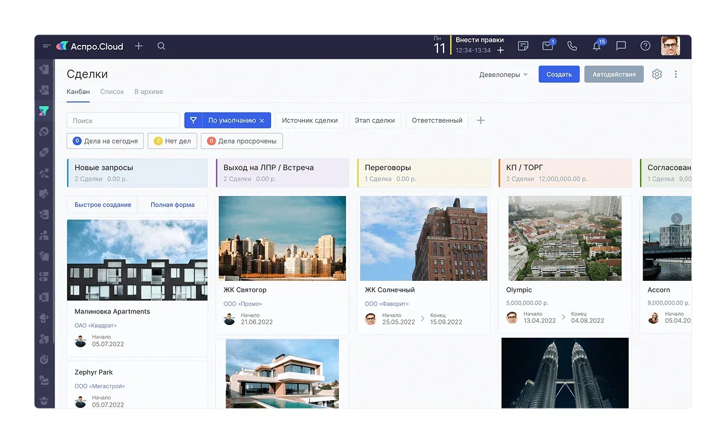
Task: Expand the Девелоперы dropdown
Action: click(x=503, y=74)
